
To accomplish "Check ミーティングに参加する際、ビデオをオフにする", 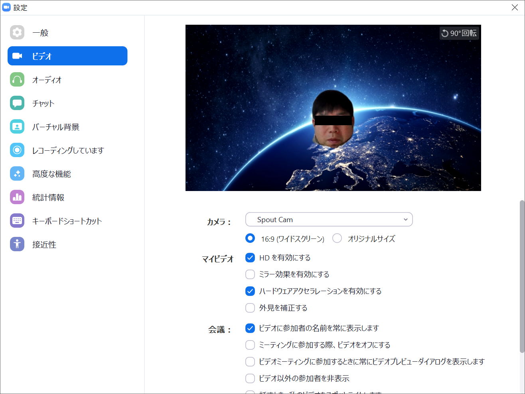I will [x=250, y=345].
